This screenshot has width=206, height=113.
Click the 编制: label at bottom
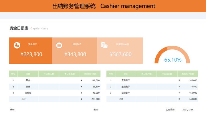13,110
